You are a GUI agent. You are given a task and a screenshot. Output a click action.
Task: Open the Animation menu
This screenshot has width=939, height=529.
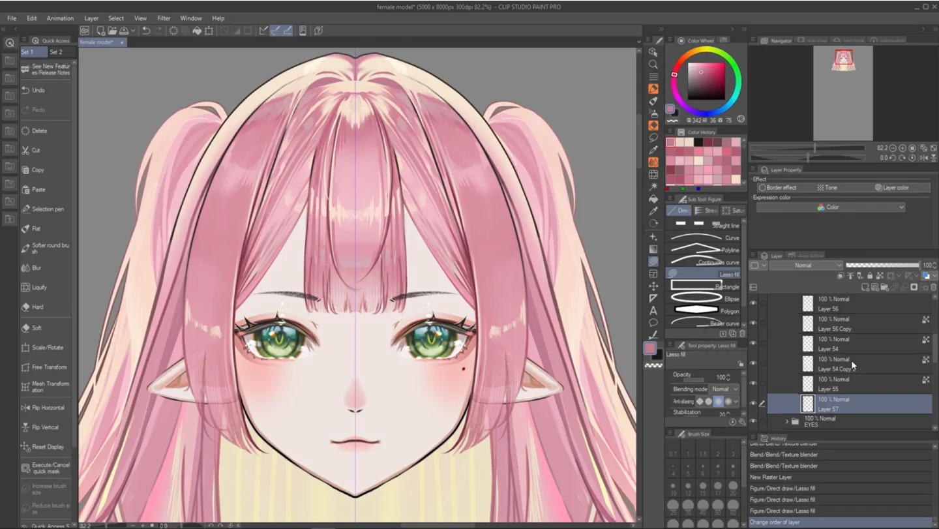tap(60, 18)
